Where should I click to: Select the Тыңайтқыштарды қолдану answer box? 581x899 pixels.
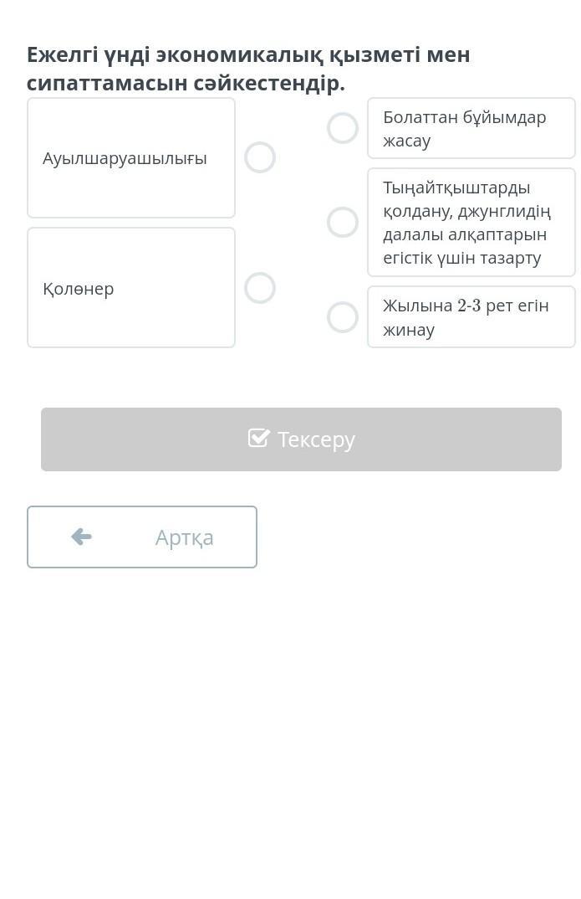coord(471,223)
